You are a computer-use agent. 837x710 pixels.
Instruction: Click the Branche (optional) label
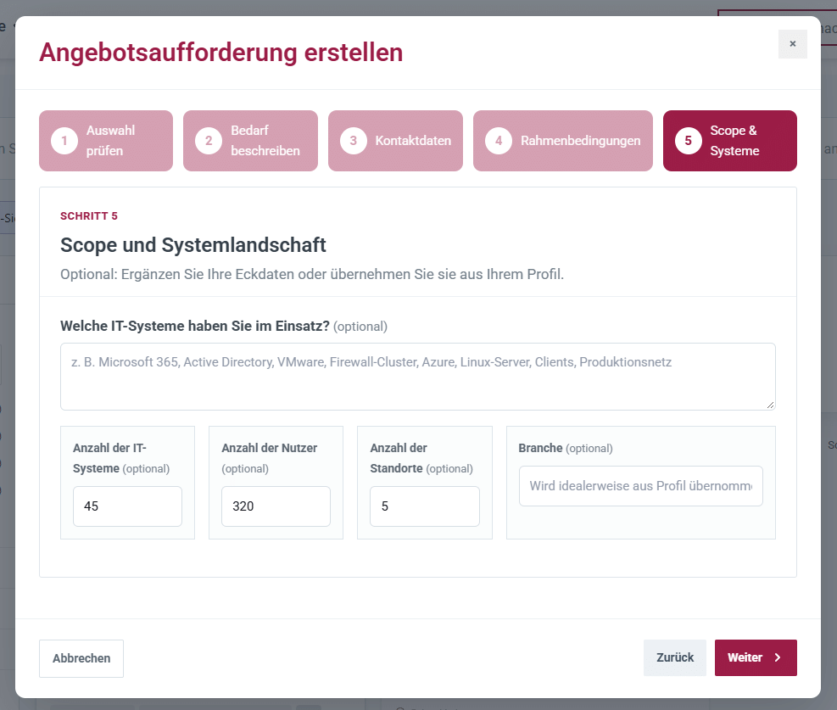566,448
